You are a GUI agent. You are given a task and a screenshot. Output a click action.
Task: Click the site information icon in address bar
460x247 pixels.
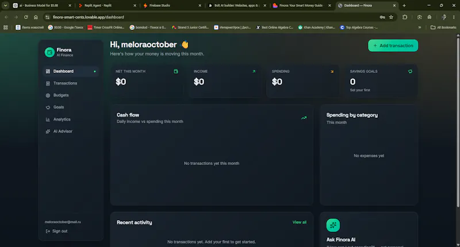tap(47, 17)
